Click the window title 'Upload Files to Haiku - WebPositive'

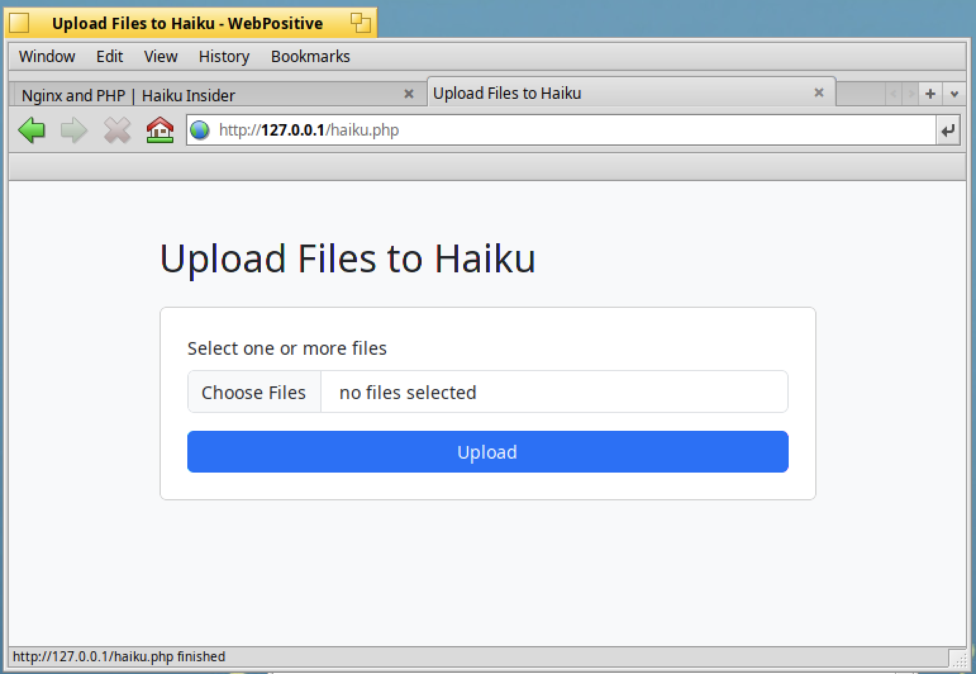tap(187, 23)
